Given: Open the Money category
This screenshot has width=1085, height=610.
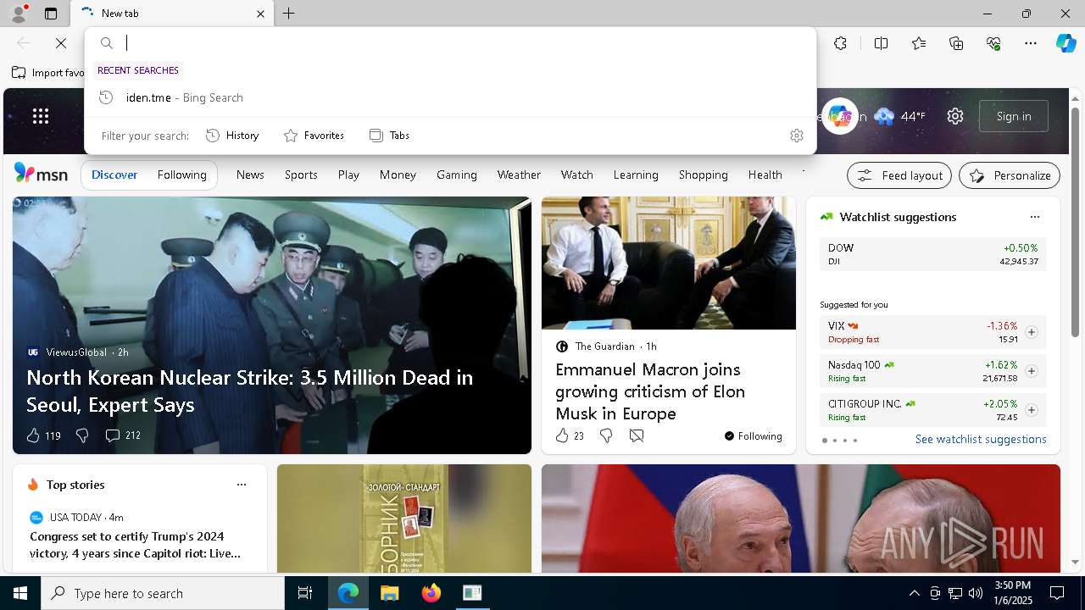Looking at the screenshot, I should 398,175.
